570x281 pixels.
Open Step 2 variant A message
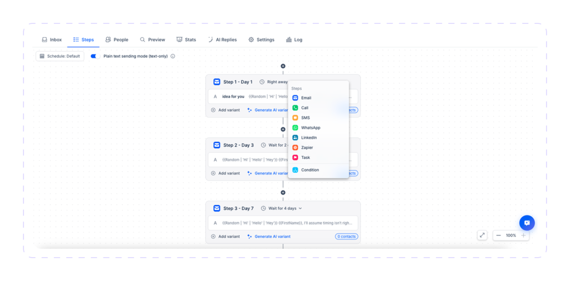pyautogui.click(x=248, y=159)
